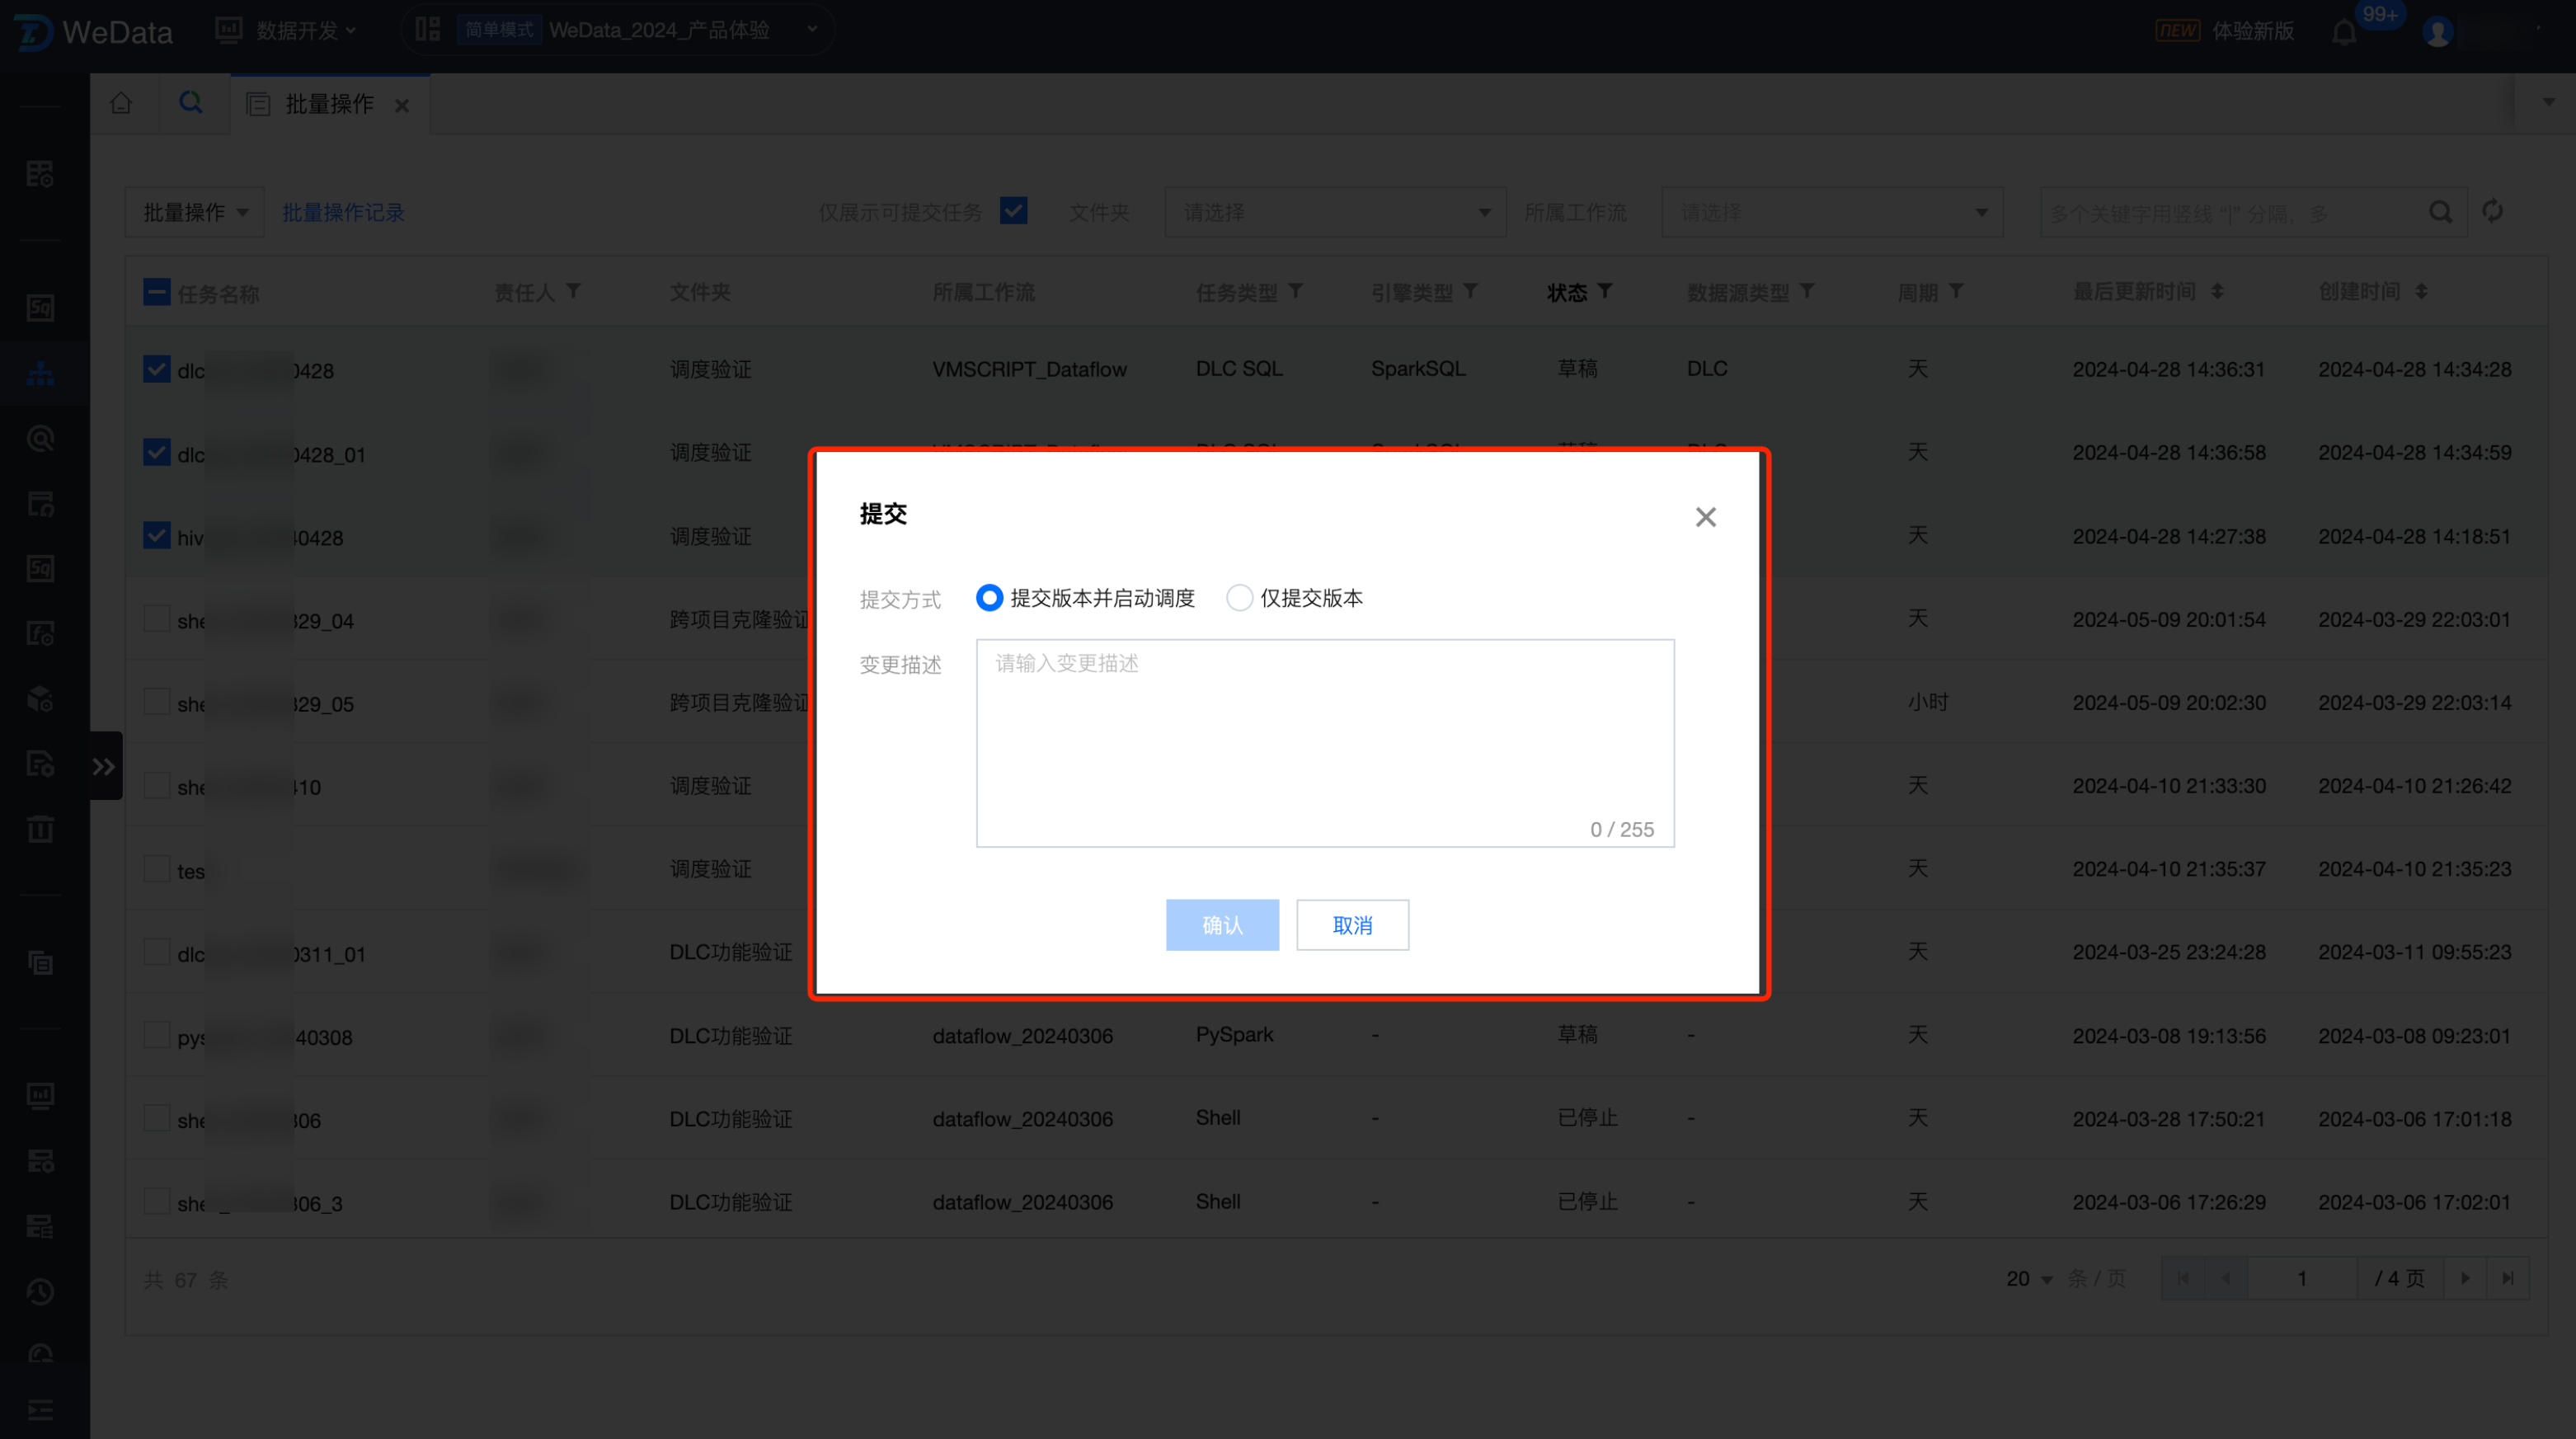Click the notification bell icon

coord(2343,32)
